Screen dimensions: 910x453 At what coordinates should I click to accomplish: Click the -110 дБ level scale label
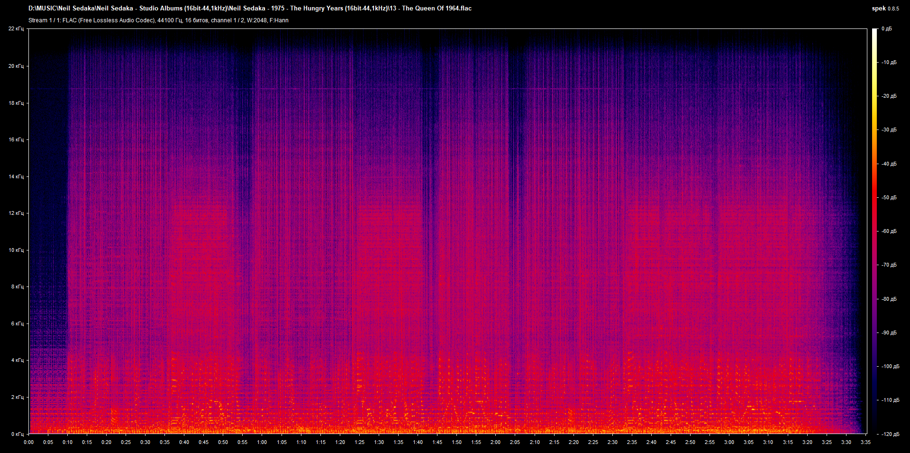tap(890, 400)
